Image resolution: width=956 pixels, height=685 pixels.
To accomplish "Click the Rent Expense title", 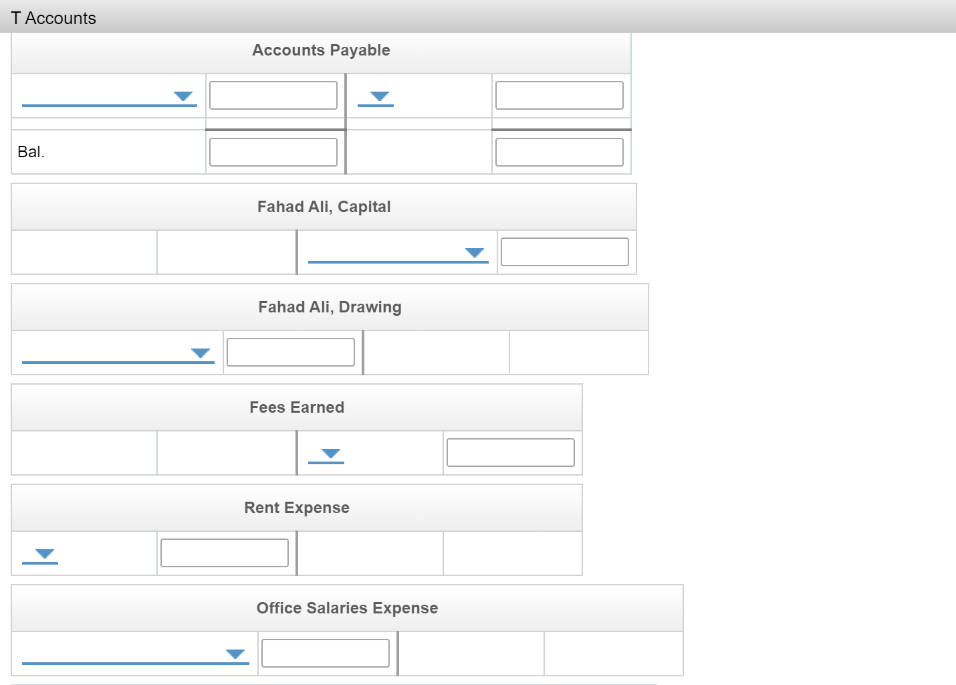I will pyautogui.click(x=297, y=508).
